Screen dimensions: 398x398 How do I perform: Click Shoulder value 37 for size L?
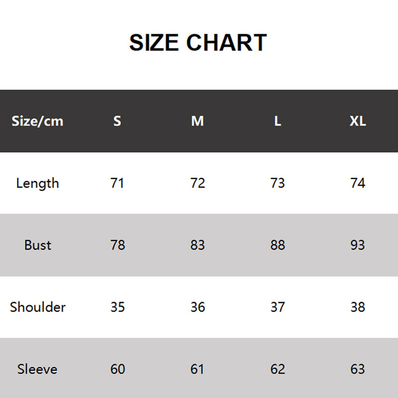click(278, 307)
